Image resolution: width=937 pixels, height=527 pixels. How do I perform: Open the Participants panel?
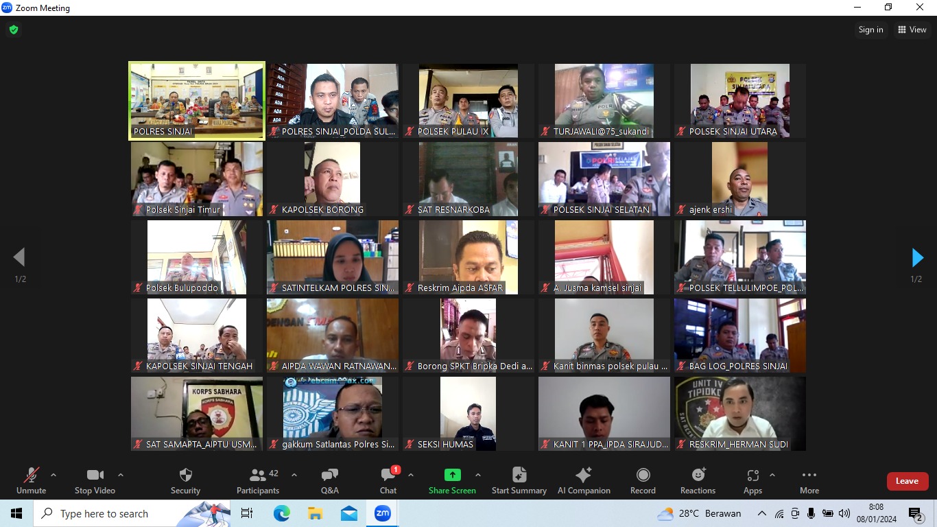tap(258, 480)
